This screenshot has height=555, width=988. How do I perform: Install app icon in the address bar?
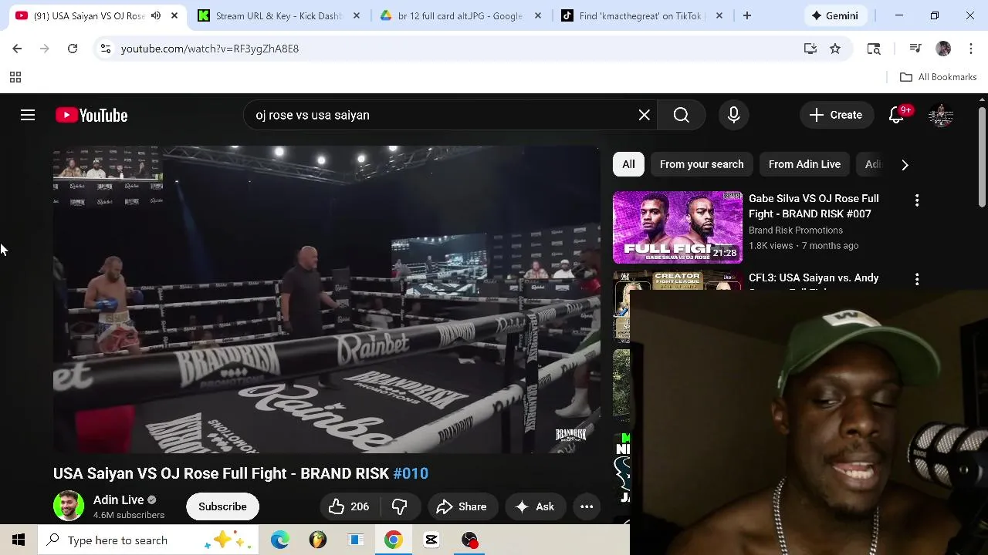810,49
